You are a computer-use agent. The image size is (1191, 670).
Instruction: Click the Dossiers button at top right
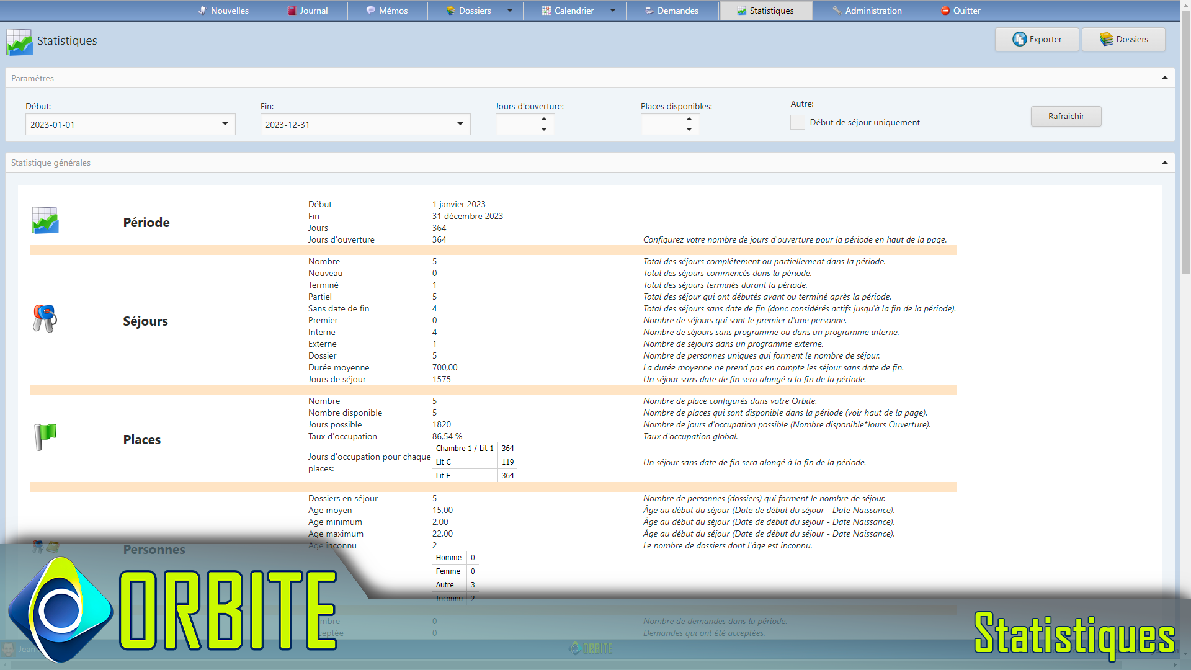pyautogui.click(x=1123, y=39)
